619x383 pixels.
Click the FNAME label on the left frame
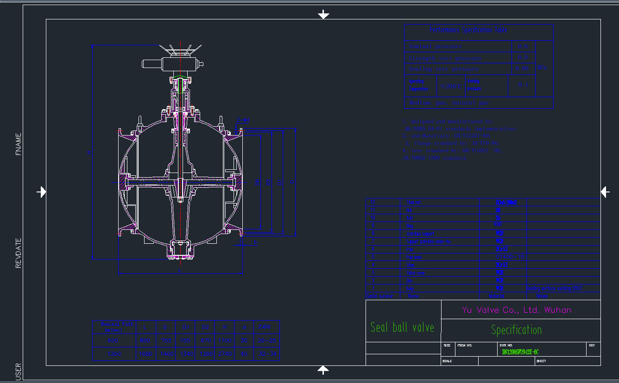18,140
